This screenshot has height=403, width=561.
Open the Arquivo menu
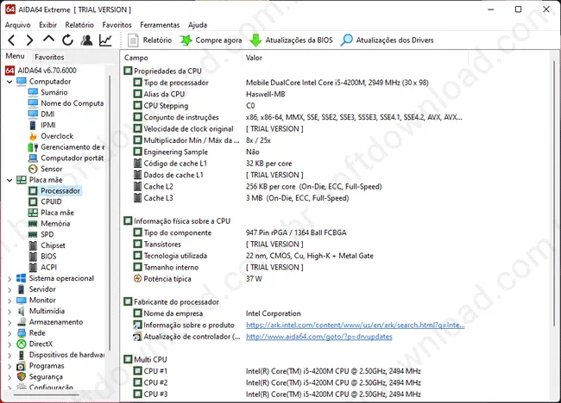[17, 25]
